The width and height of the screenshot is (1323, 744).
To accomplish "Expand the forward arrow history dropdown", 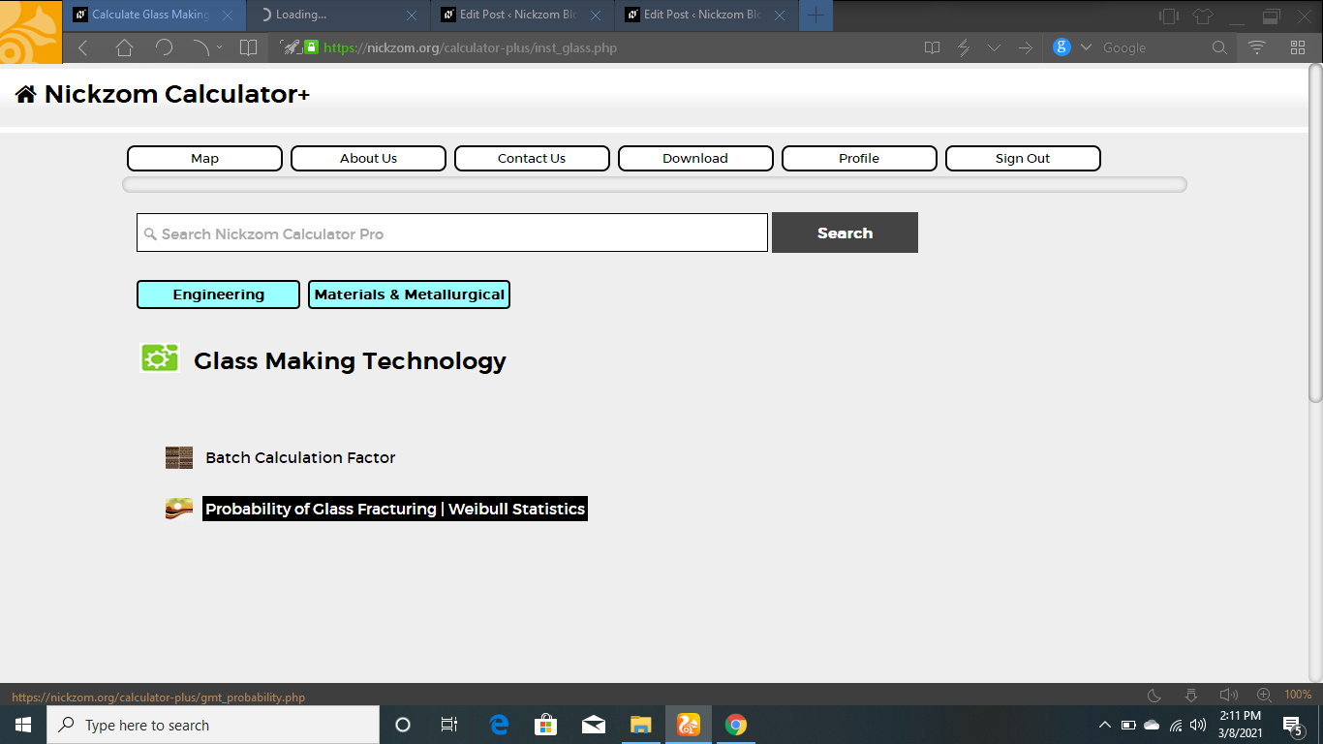I will tap(219, 47).
